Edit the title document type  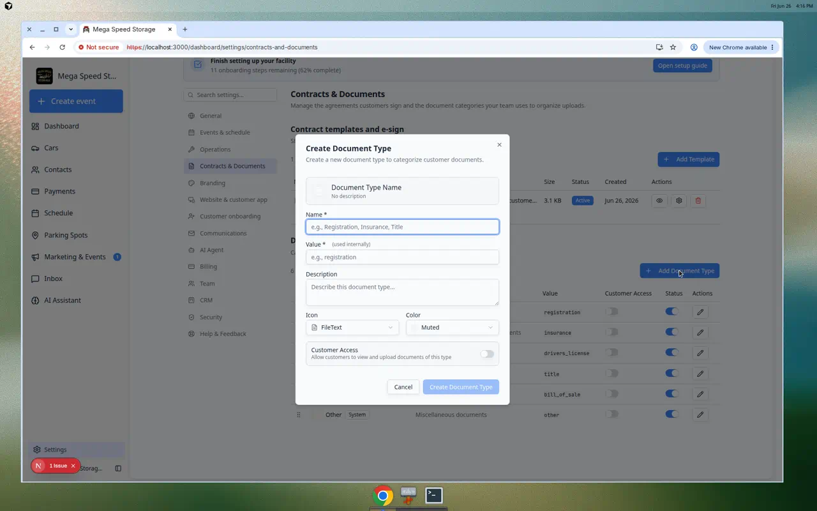click(700, 374)
